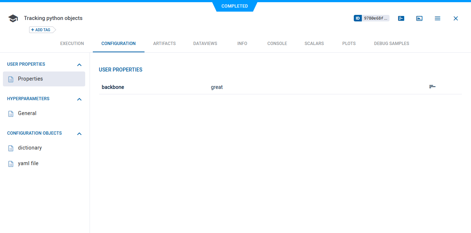
Task: Switch to the Execution tab
Action: [x=72, y=44]
